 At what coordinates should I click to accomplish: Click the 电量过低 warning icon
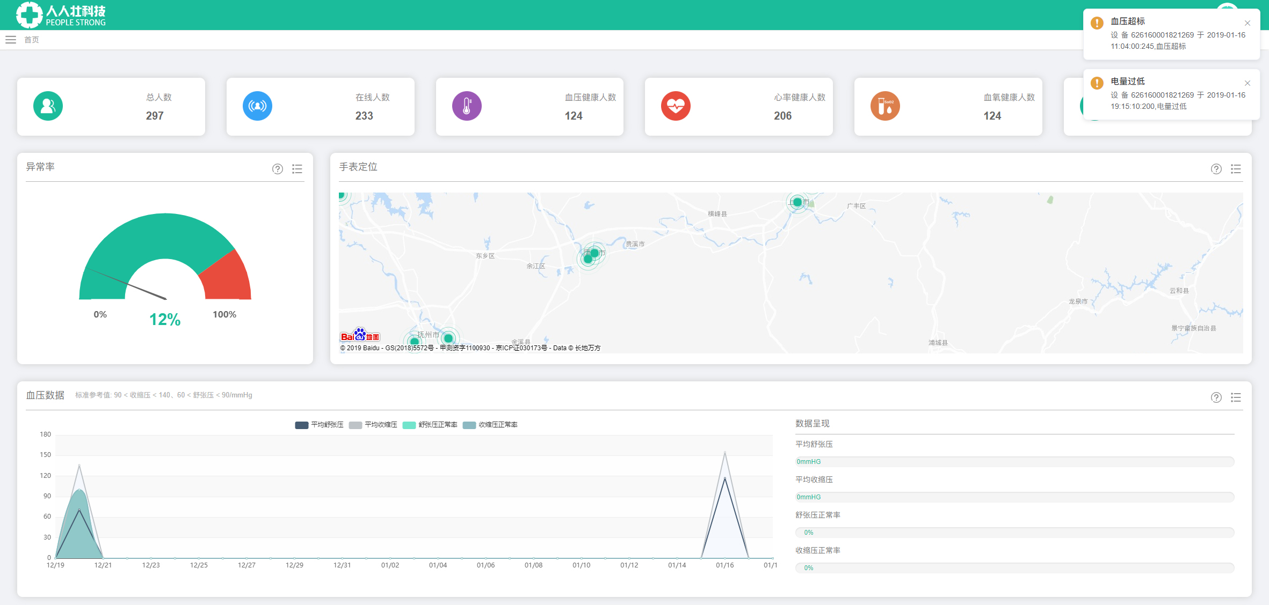tap(1097, 83)
